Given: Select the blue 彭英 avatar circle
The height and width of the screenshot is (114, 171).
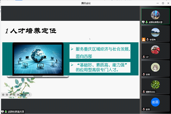Looking at the screenshot, I should point(155,102).
